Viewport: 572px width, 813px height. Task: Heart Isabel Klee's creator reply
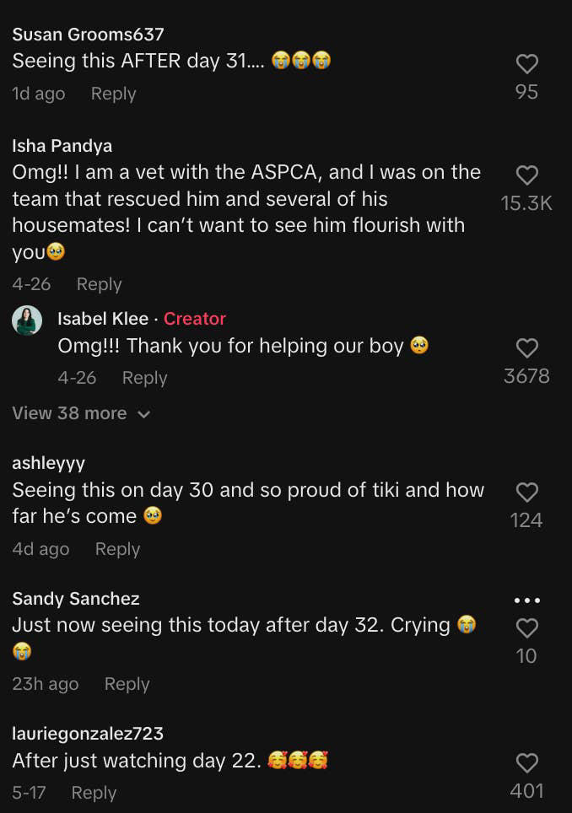pyautogui.click(x=526, y=347)
